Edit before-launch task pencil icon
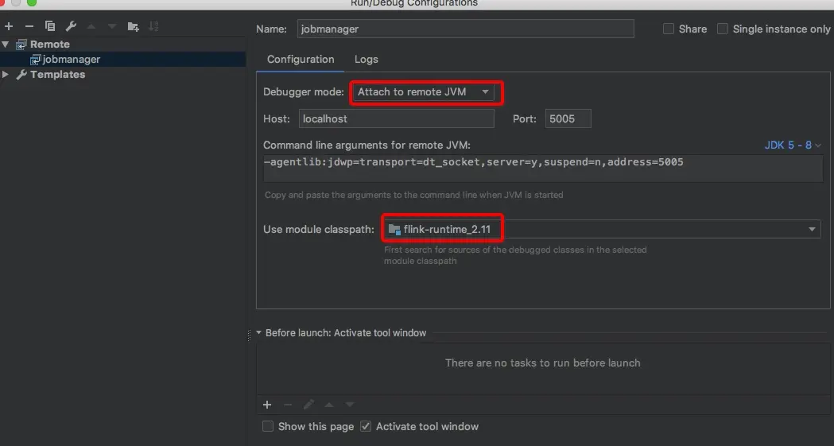Viewport: 834px width, 446px height. [308, 405]
